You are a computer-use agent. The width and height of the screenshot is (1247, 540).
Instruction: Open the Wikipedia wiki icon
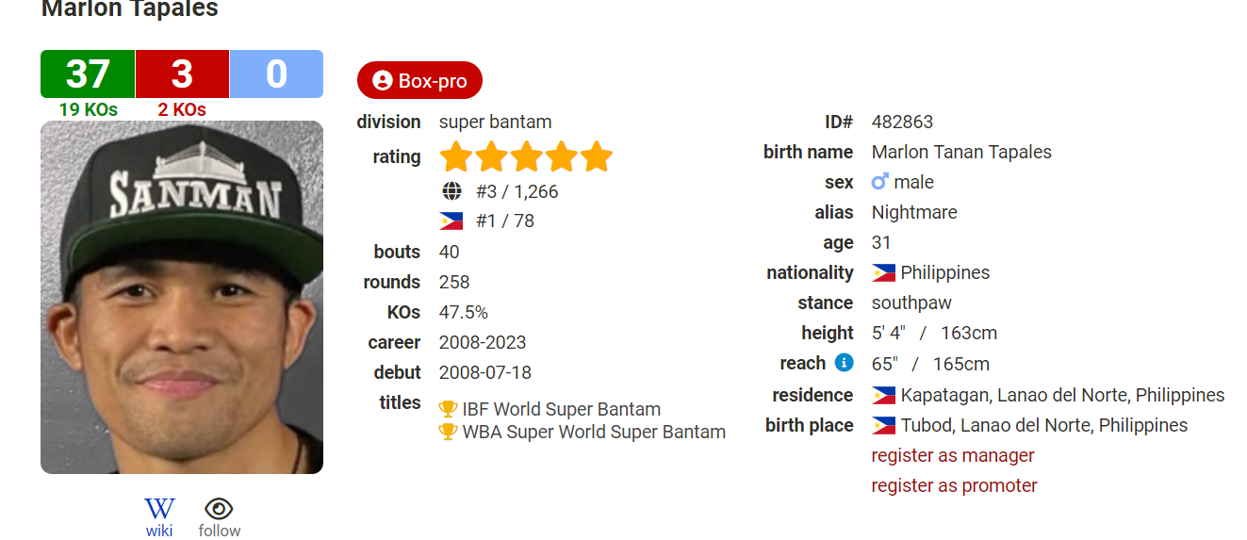coord(159,509)
